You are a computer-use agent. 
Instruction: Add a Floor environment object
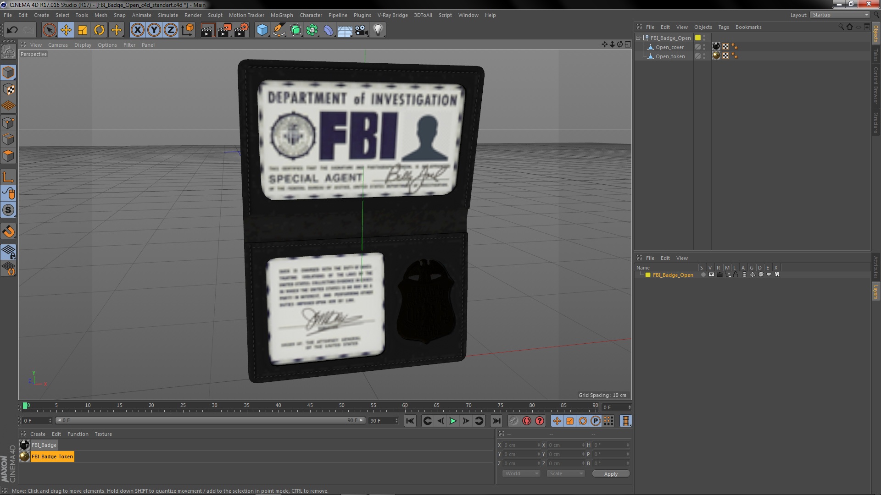point(345,30)
